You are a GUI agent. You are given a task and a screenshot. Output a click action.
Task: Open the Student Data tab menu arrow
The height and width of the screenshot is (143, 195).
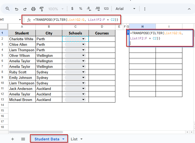[x=63, y=139]
